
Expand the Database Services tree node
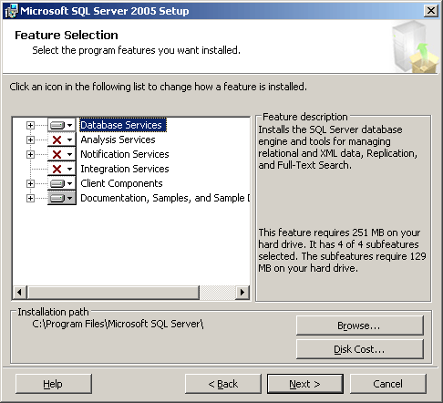tap(30, 125)
